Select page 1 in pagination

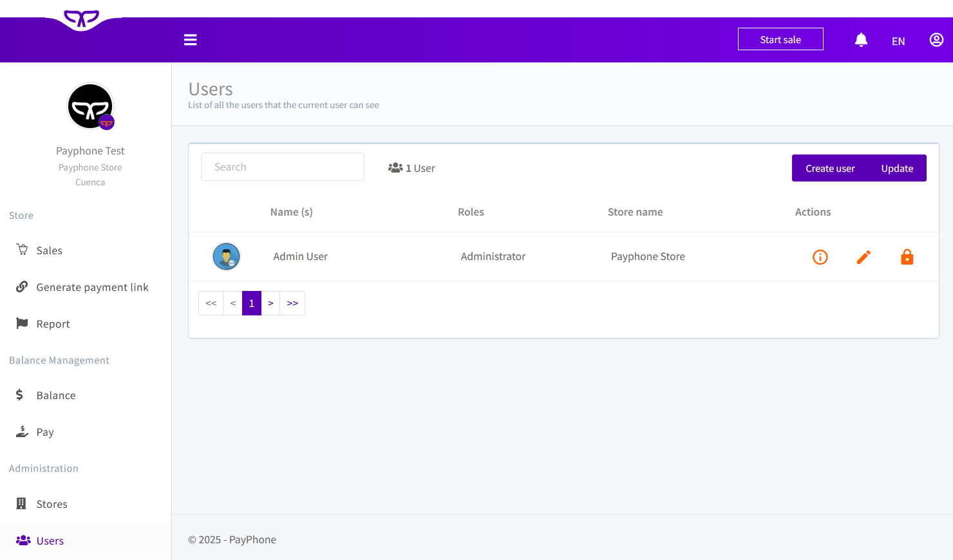(252, 303)
